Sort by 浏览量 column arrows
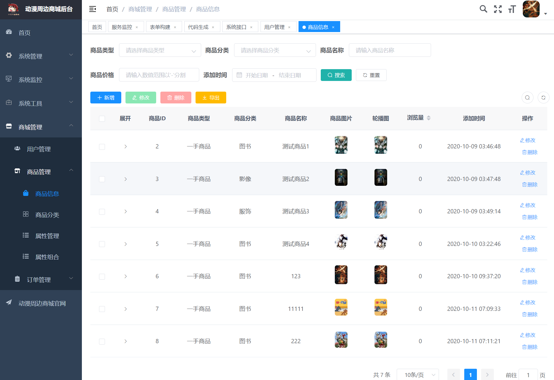The height and width of the screenshot is (380, 554). point(428,118)
